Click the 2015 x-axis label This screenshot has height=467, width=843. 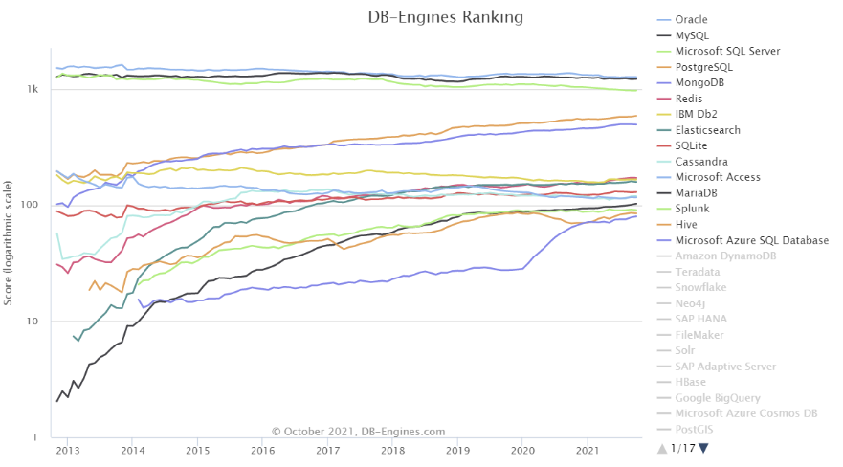coord(197,451)
